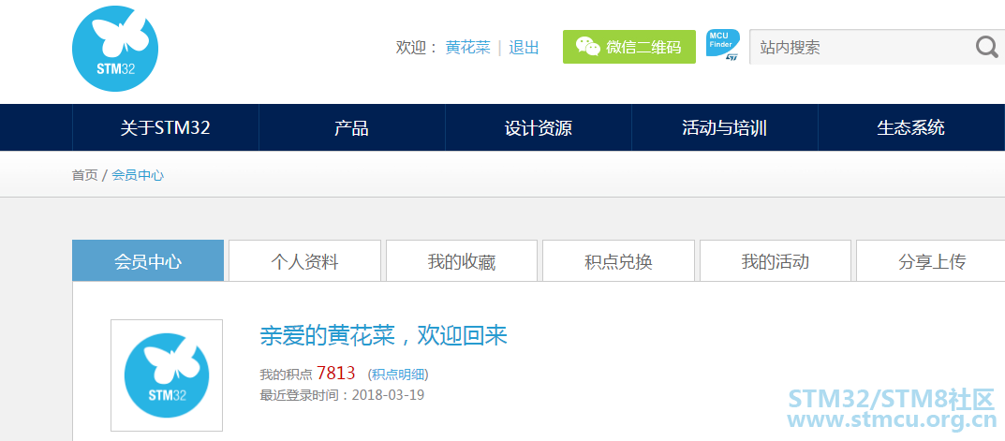The height and width of the screenshot is (441, 1005).
Task: Switch to 分享上传 tab
Action: (x=931, y=261)
